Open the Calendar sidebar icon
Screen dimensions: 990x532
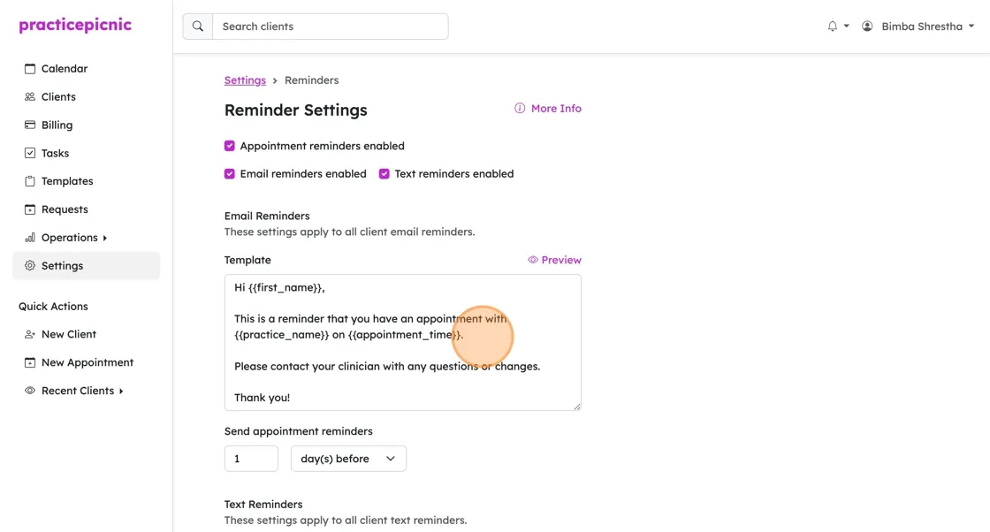[30, 69]
